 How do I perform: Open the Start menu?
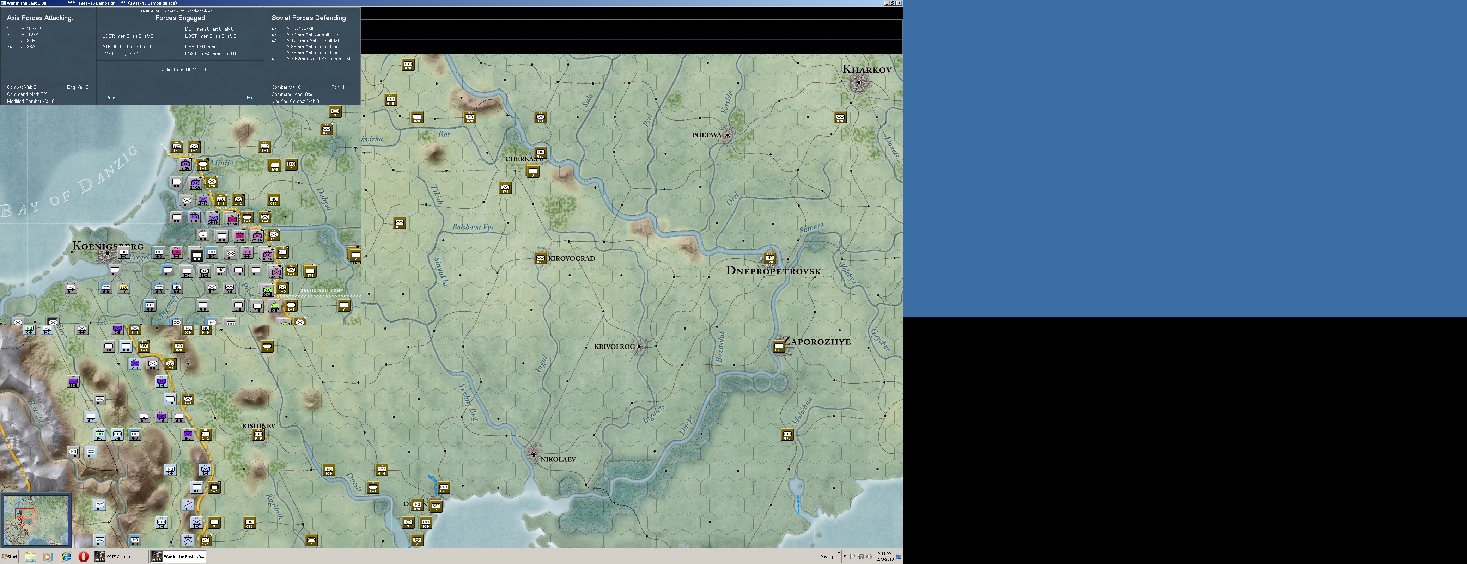10,557
